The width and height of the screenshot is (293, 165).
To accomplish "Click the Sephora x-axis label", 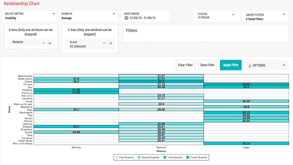I will (161, 147).
